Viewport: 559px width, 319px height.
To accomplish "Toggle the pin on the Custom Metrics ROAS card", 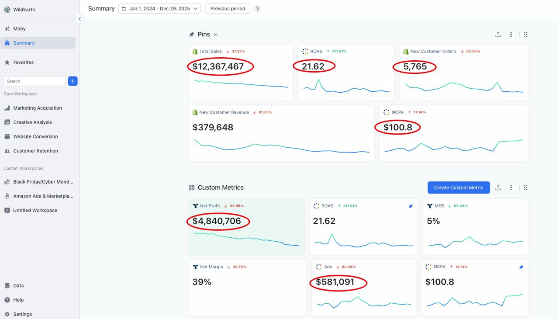I will [x=411, y=206].
